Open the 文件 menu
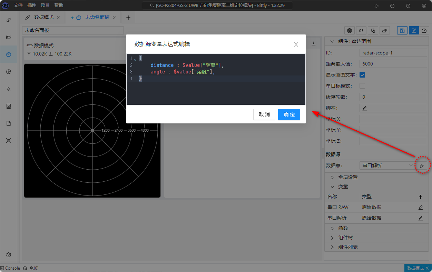Screen dimensions: 432x272 (x=18, y=6)
